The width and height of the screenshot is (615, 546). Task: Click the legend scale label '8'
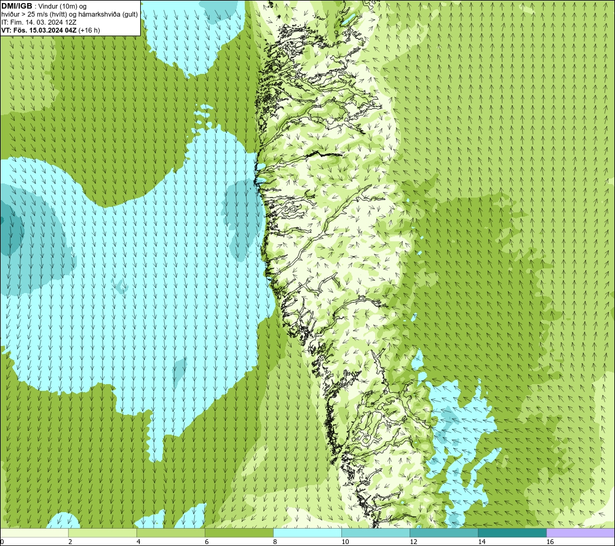click(x=275, y=542)
